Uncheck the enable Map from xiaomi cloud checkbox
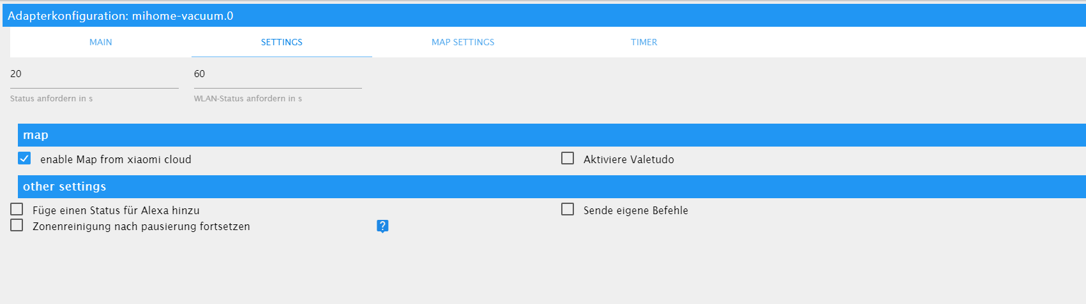Viewport: 1086px width, 304px height. pyautogui.click(x=24, y=158)
